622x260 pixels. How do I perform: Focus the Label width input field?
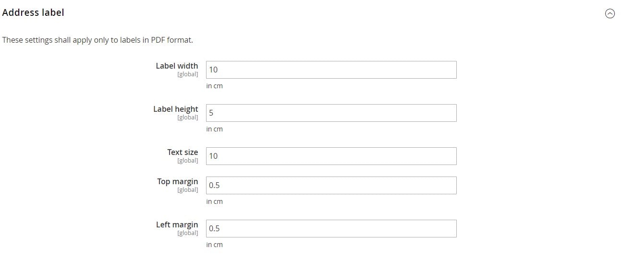pyautogui.click(x=331, y=70)
